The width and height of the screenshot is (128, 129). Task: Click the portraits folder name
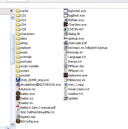(x=26, y=62)
